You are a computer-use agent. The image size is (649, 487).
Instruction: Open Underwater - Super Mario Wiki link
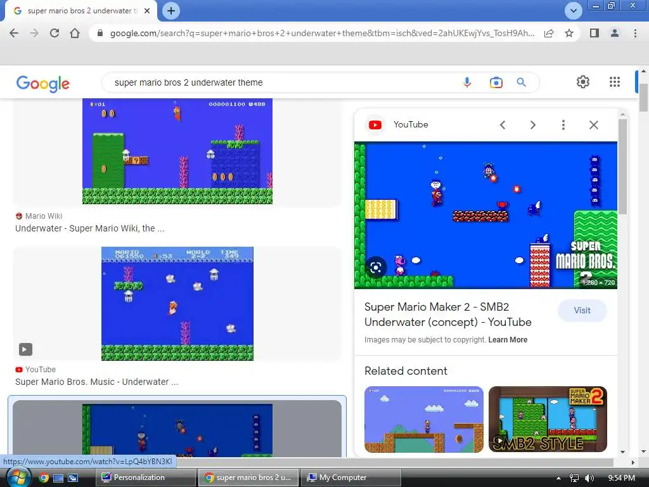pos(90,228)
